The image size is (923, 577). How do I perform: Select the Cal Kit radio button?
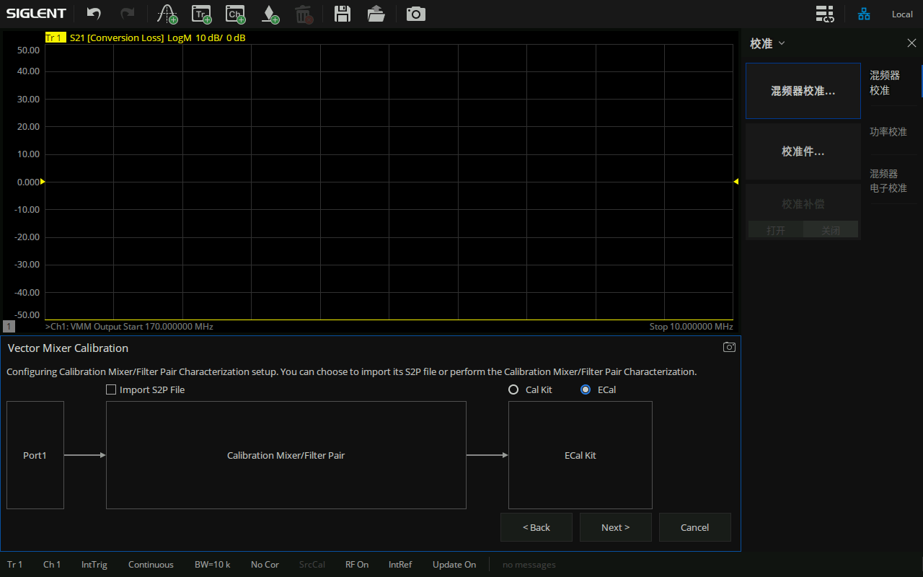(513, 389)
